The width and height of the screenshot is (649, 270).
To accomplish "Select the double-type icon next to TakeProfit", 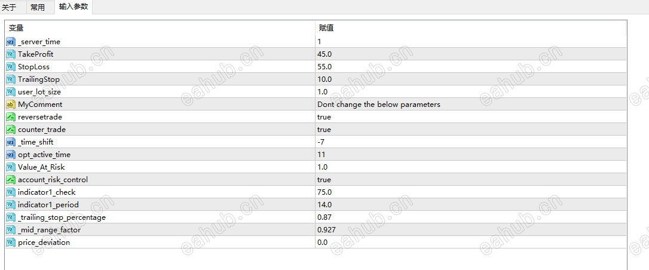I will tap(11, 54).
